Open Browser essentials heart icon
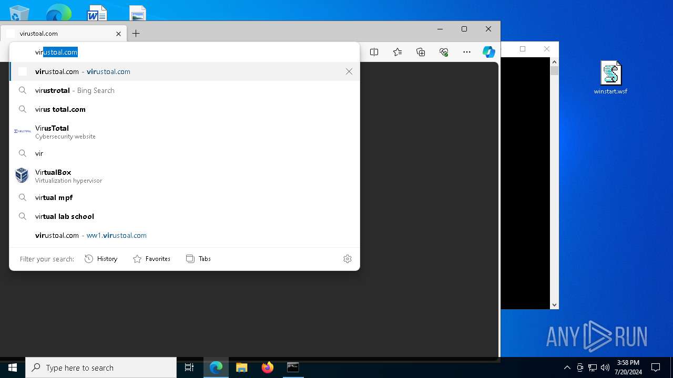Viewport: 673px width, 378px height. coord(444,52)
